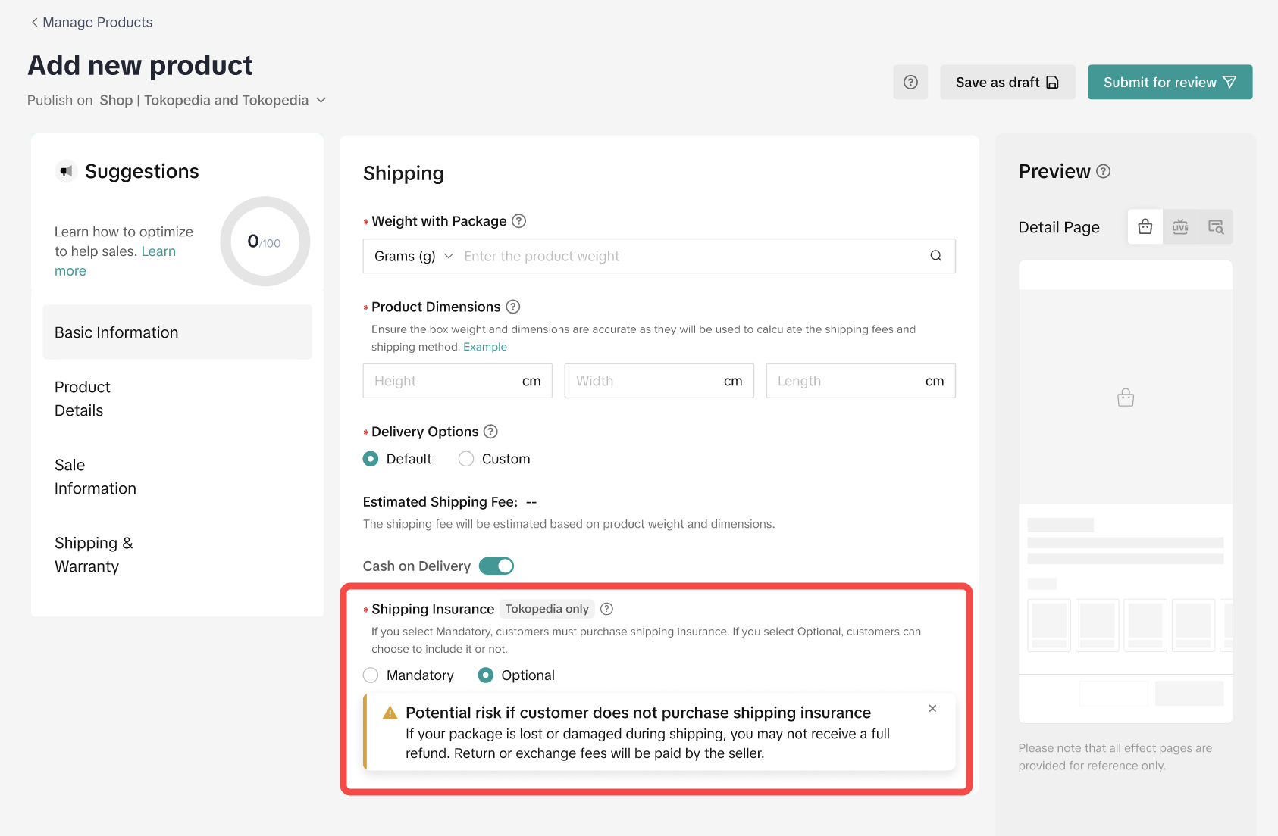Toggle Cash on Delivery switch

tap(496, 566)
